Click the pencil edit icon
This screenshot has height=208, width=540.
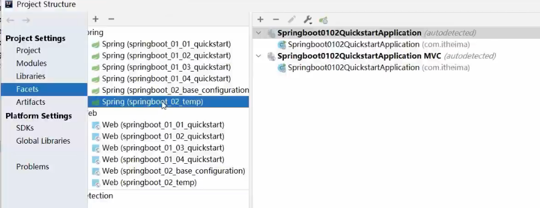coord(292,20)
